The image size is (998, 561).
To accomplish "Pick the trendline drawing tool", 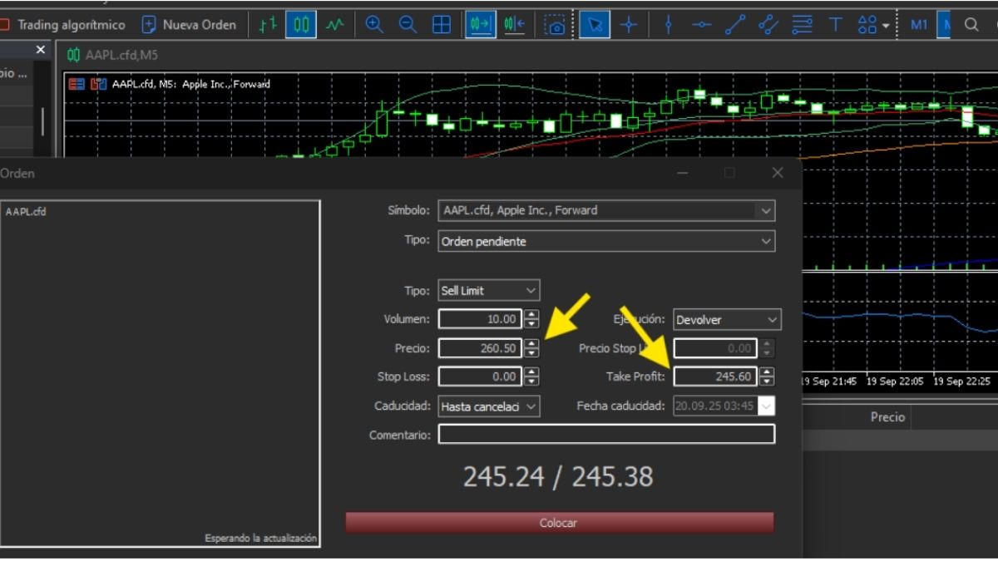I will point(735,25).
